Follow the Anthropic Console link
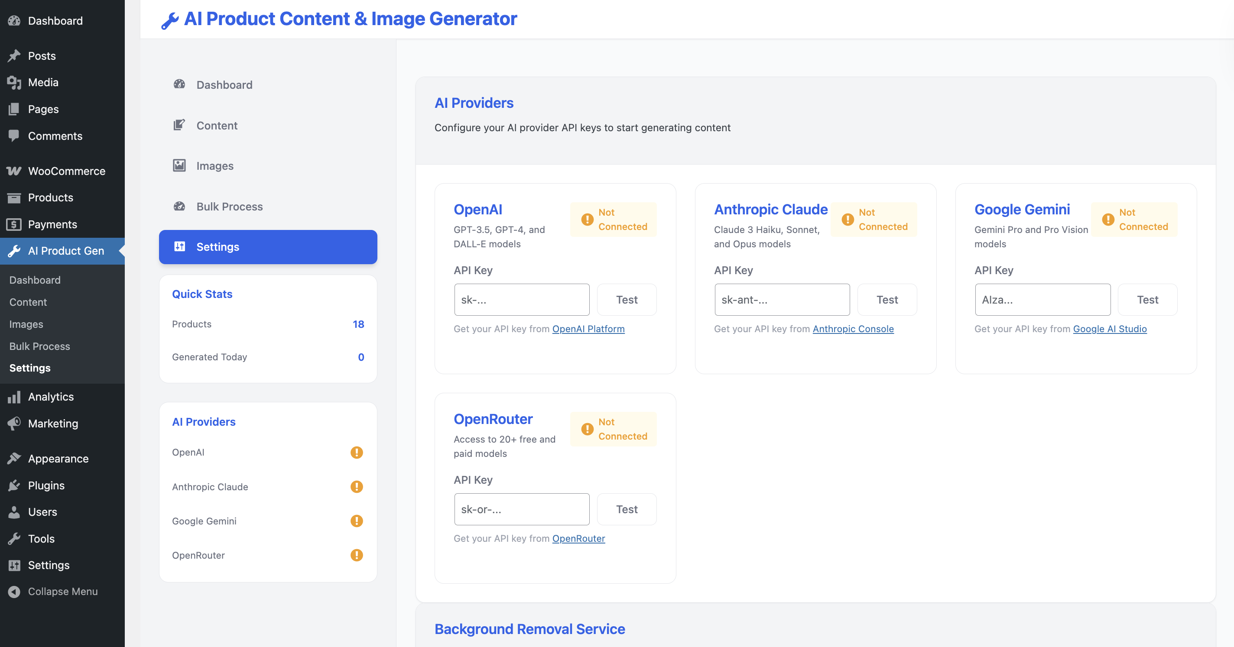 tap(853, 329)
